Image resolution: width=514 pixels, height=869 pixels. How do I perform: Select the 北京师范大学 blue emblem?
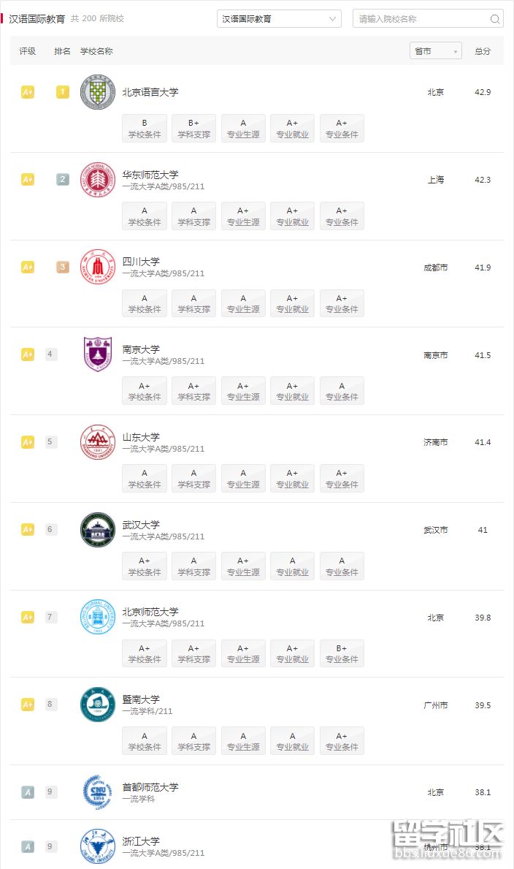98,617
